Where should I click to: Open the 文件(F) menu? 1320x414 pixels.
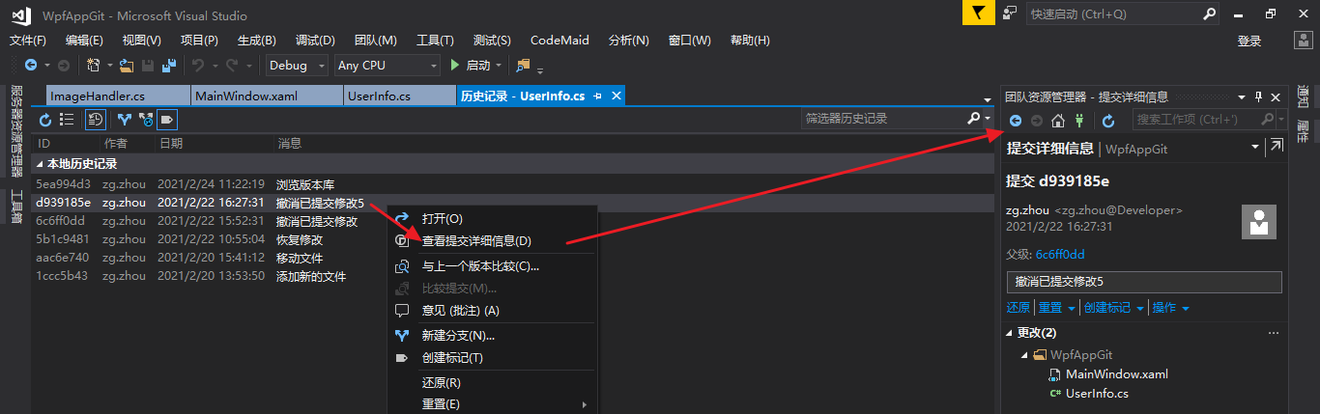tap(28, 41)
